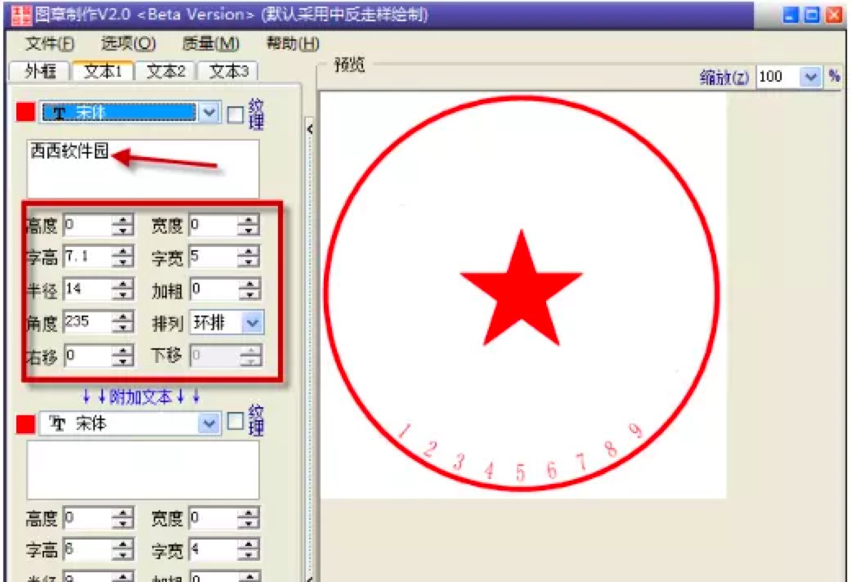Click the 字高 field showing 7.1
Image resolution: width=852 pixels, height=582 pixels.
(87, 257)
